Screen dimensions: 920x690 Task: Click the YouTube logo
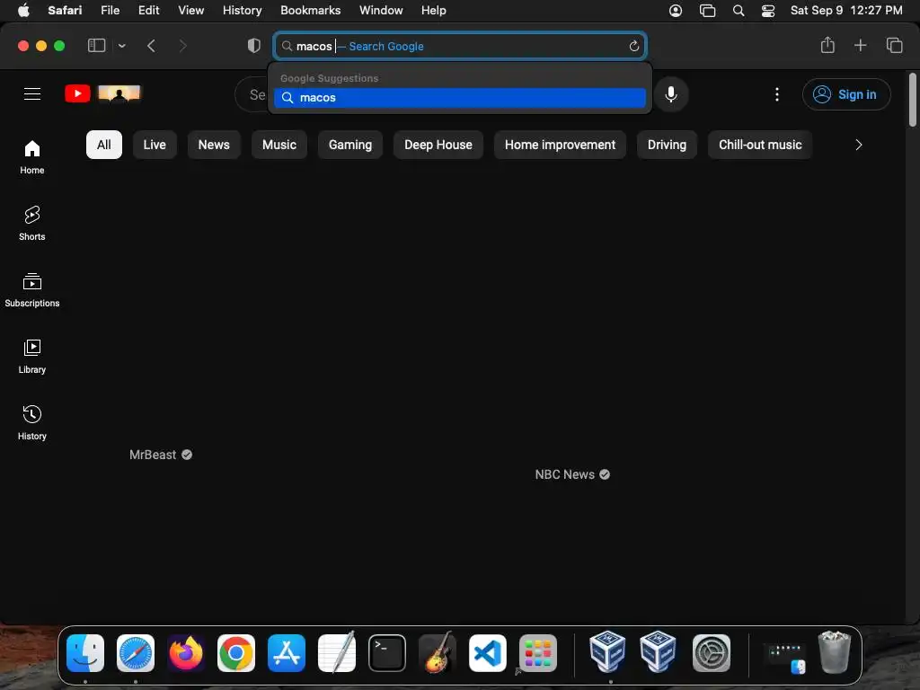click(x=77, y=93)
